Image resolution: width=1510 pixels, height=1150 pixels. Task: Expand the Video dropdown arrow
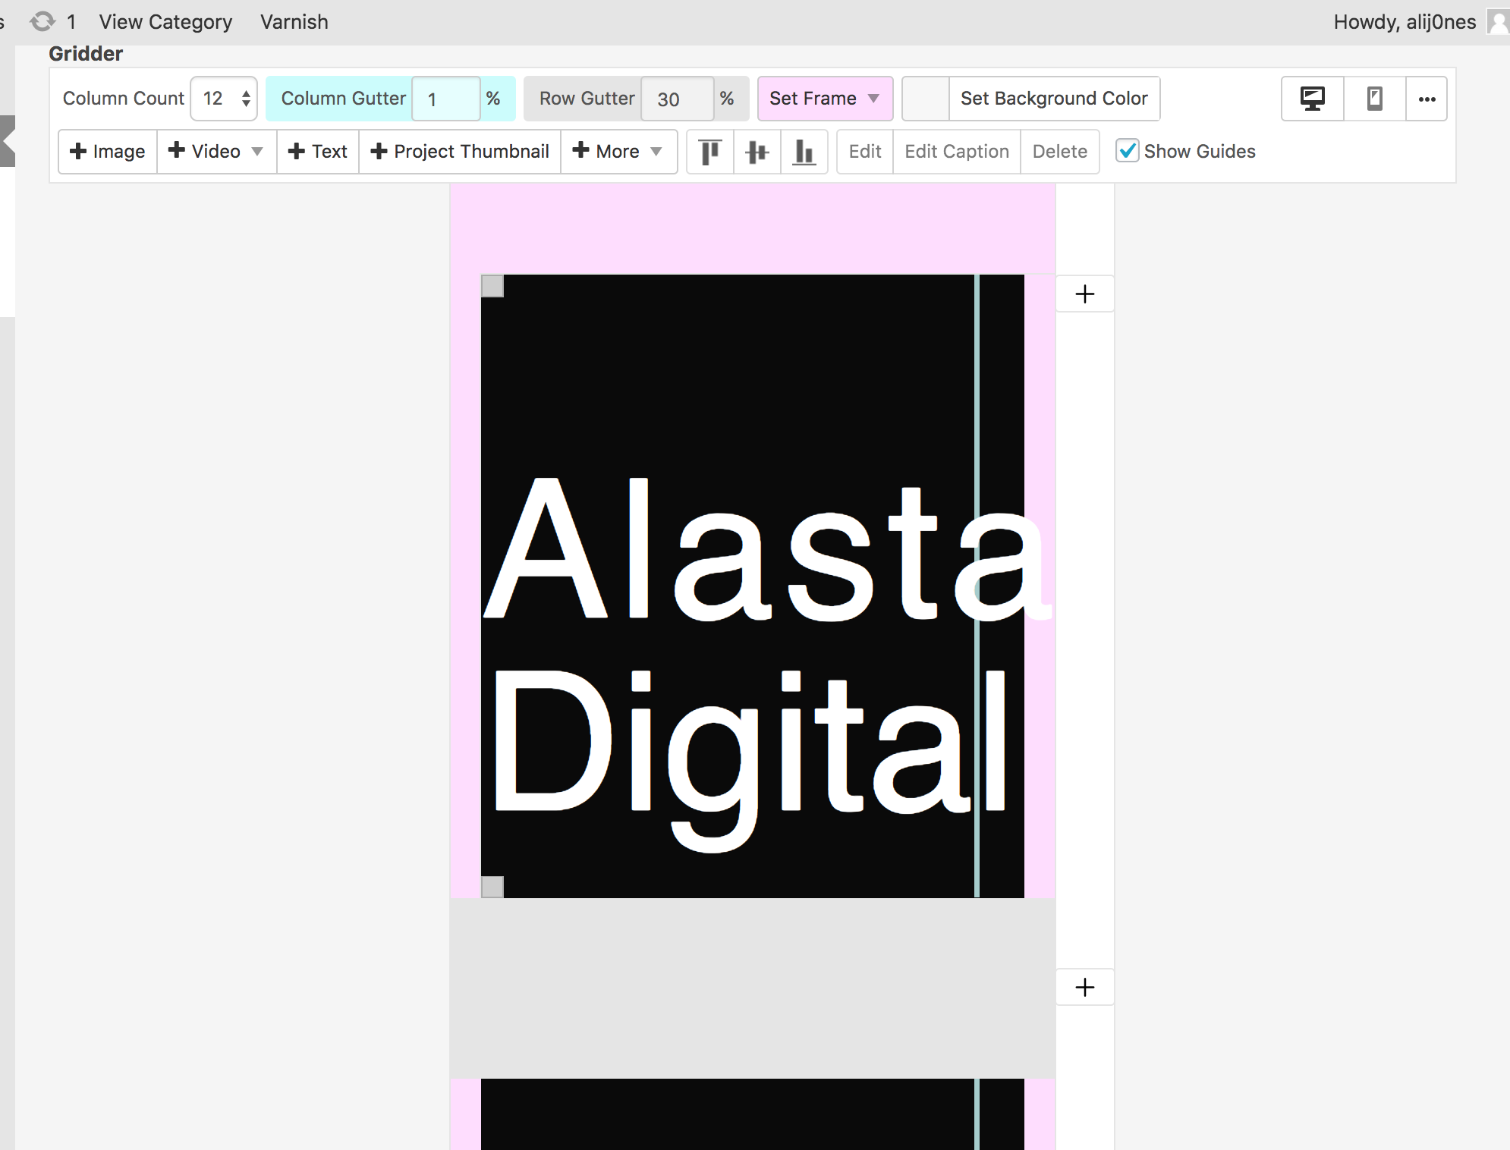pos(257,152)
